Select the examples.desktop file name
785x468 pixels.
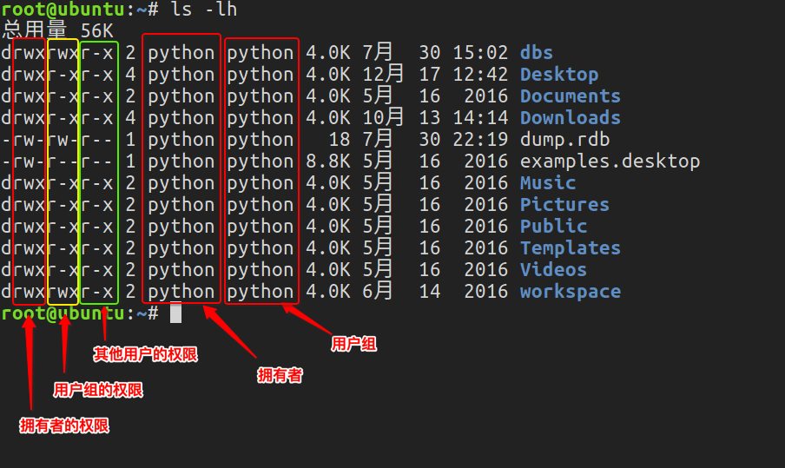coord(610,161)
